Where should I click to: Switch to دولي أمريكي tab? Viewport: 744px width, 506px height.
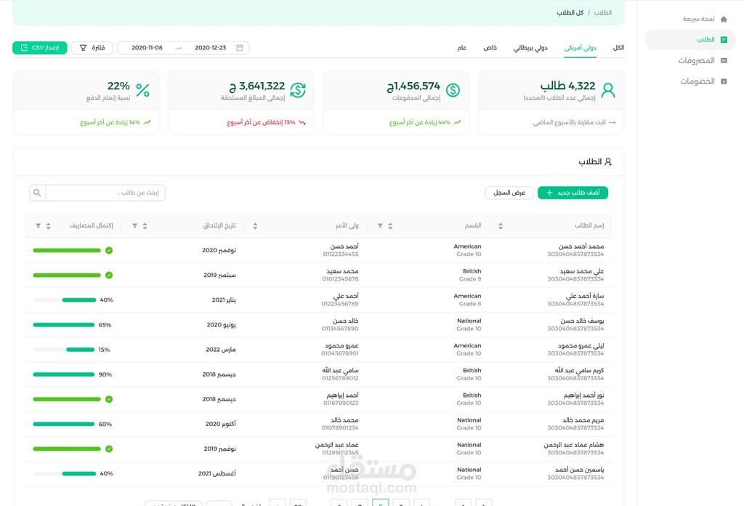point(580,48)
